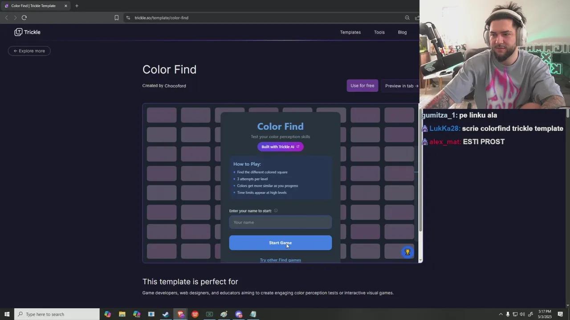
Task: Click the Chocoford creator name
Action: (175, 86)
